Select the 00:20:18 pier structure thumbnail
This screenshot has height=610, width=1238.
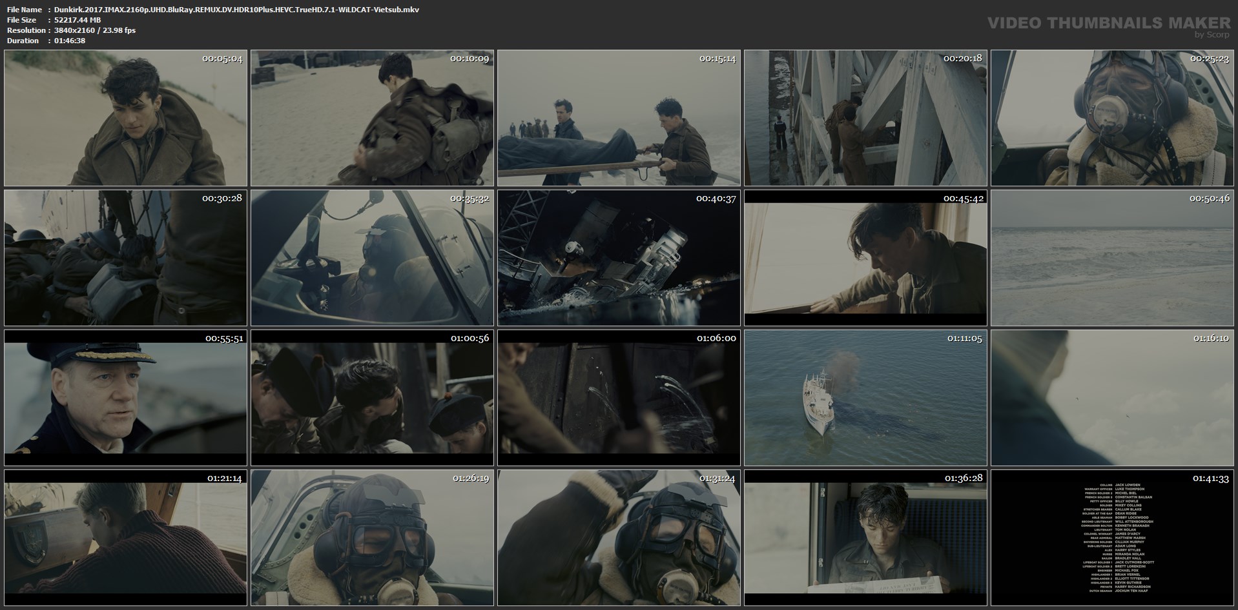click(866, 118)
